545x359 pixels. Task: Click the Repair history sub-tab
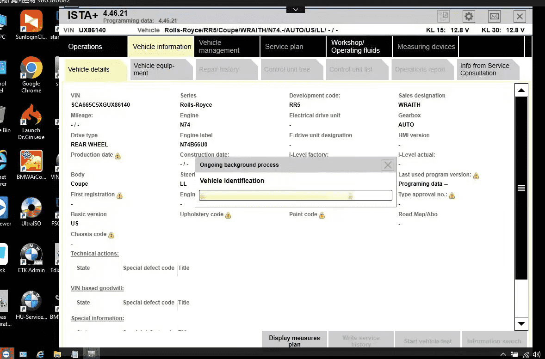click(x=226, y=69)
